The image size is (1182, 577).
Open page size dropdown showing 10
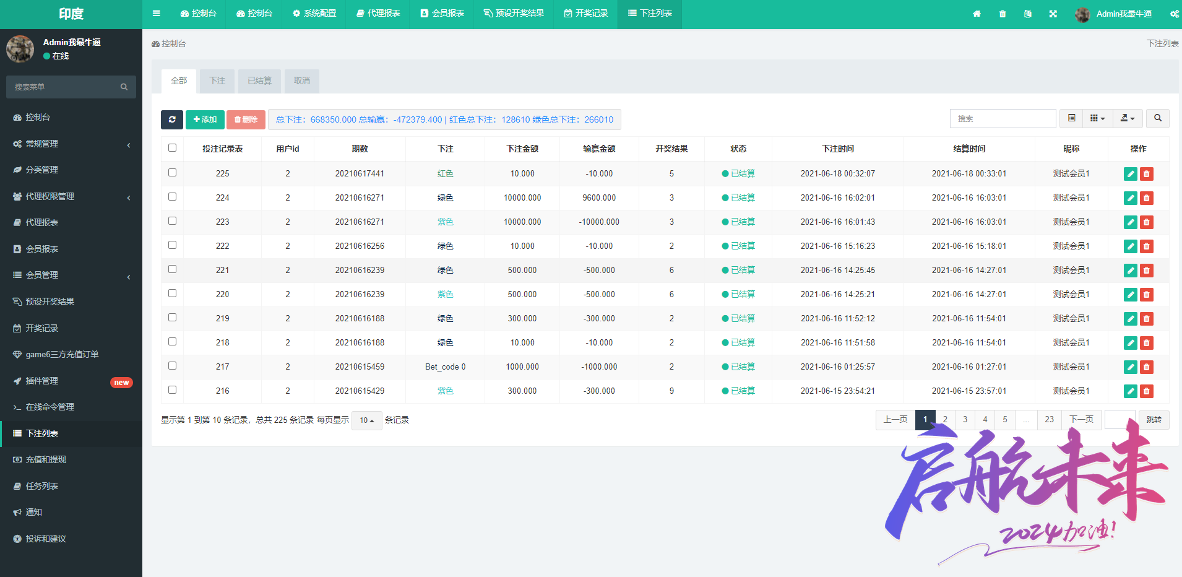367,420
